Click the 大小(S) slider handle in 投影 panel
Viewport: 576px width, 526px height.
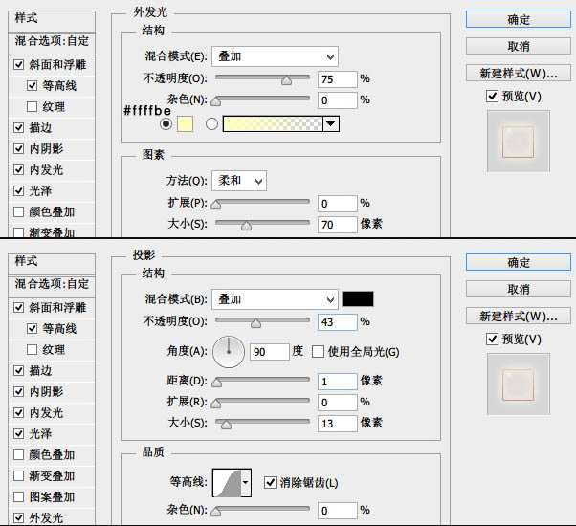226,425
